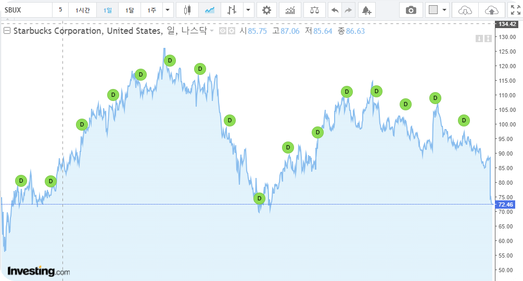
Task: Toggle series visibility eye in legend
Action: coord(223,31)
